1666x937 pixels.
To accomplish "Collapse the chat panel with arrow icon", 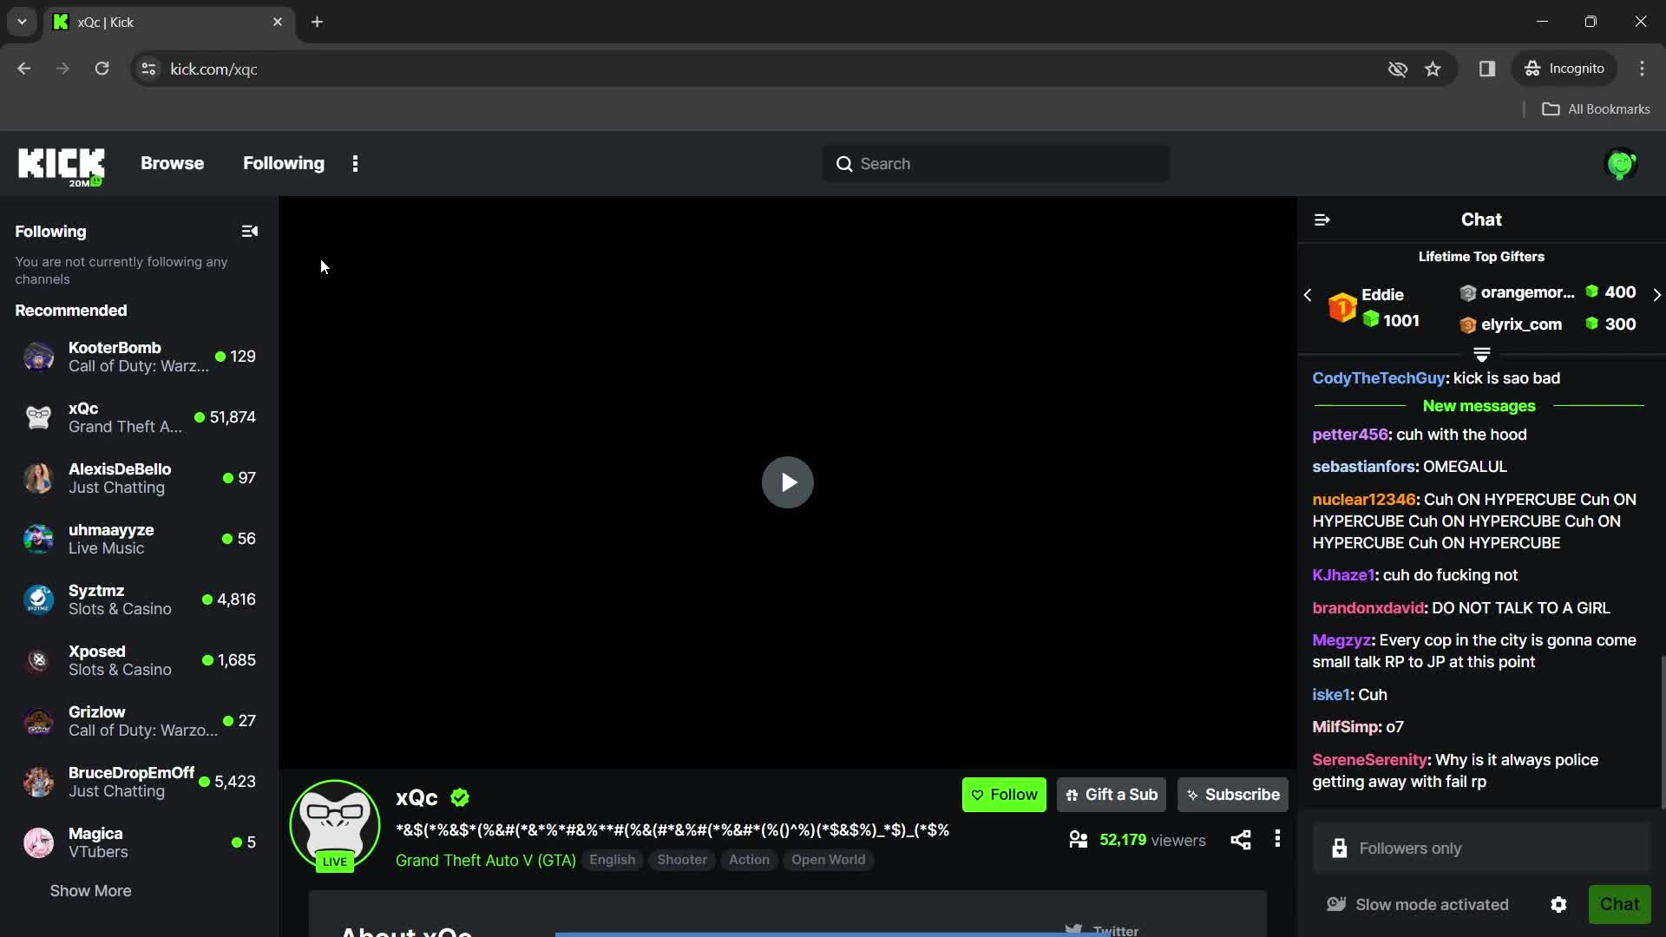I will pyautogui.click(x=1322, y=220).
